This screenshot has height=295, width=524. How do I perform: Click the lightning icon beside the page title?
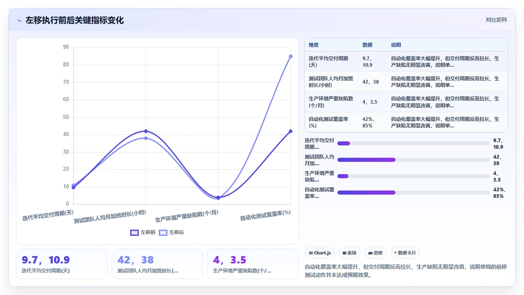pyautogui.click(x=19, y=20)
